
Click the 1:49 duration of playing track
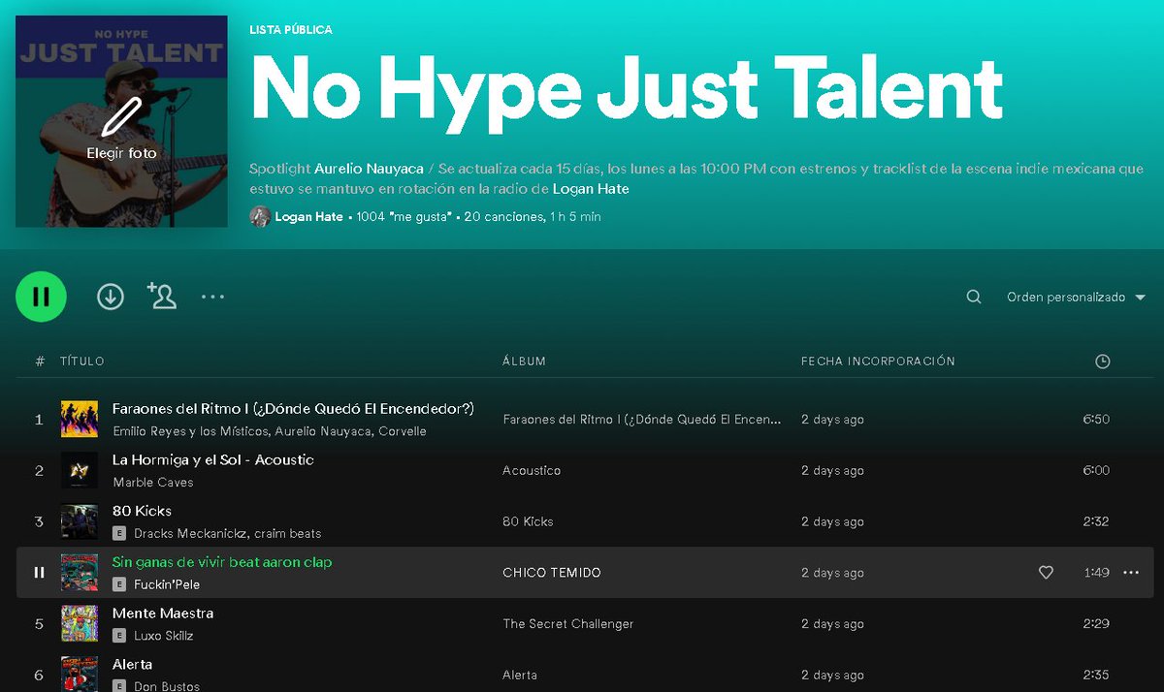click(1096, 573)
